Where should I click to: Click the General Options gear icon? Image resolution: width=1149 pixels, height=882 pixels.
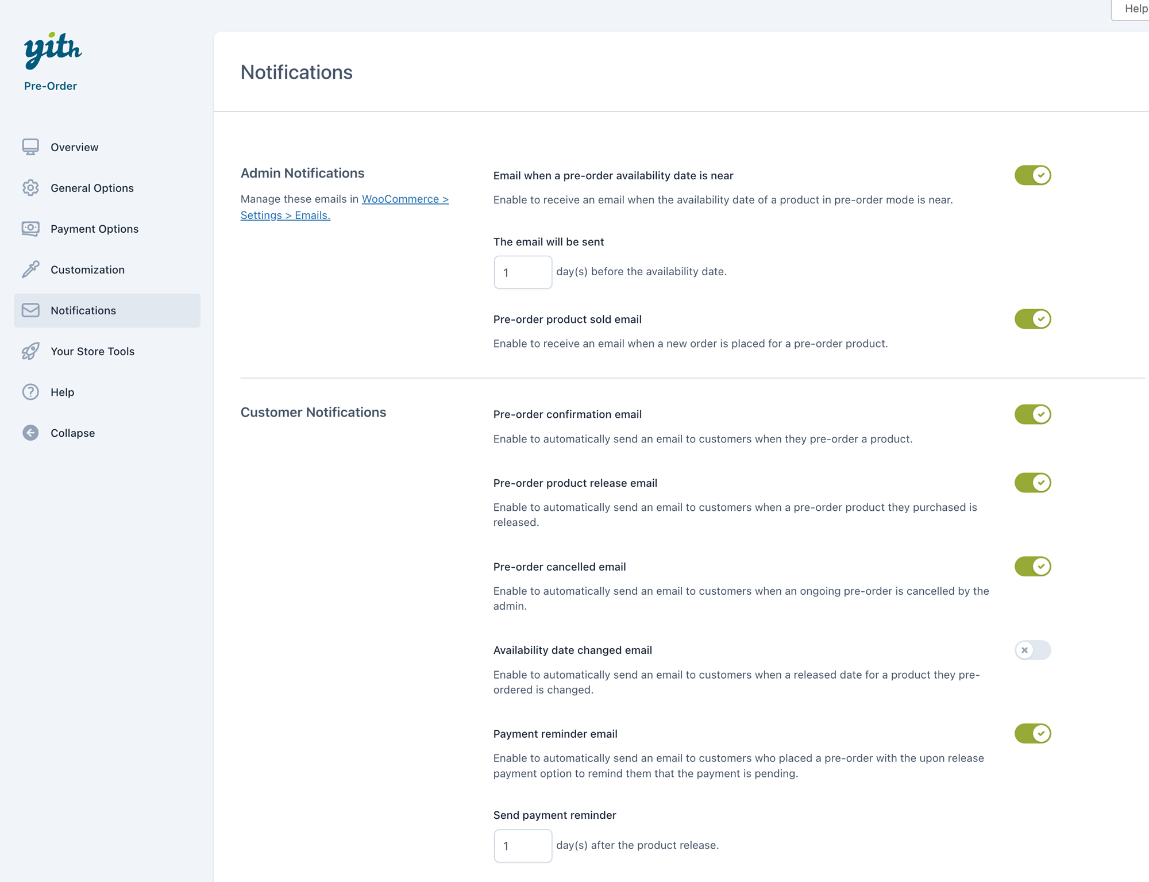click(x=30, y=188)
